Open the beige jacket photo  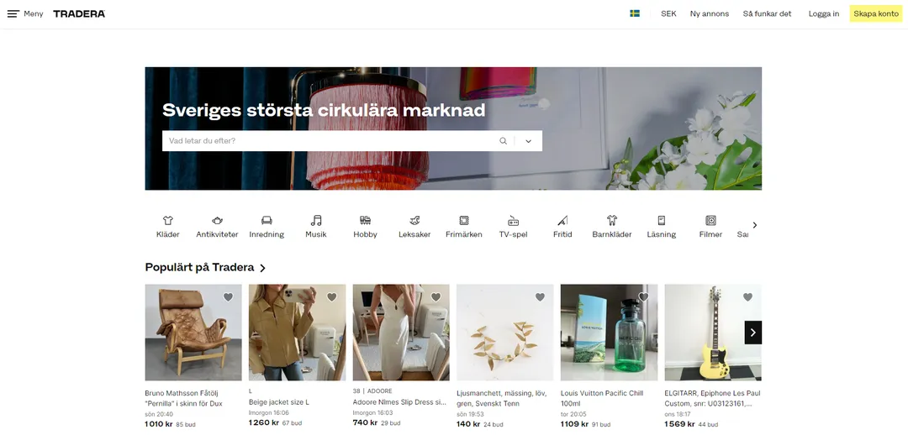point(297,332)
